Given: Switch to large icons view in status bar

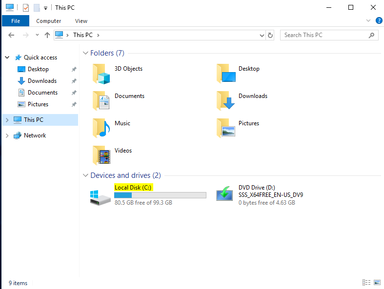Looking at the screenshot, I should click(x=377, y=282).
